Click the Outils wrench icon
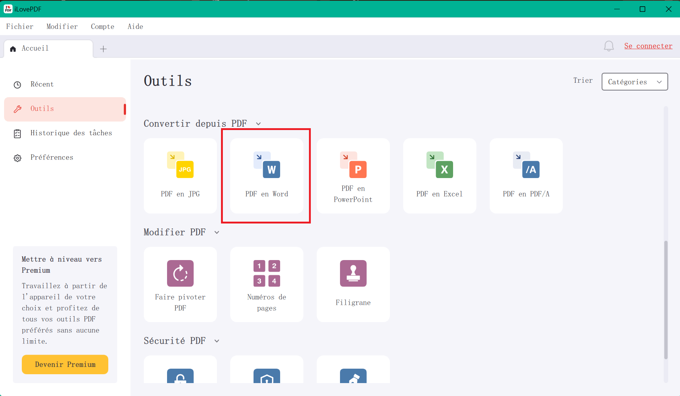Screen dimensions: 680x396 17,109
